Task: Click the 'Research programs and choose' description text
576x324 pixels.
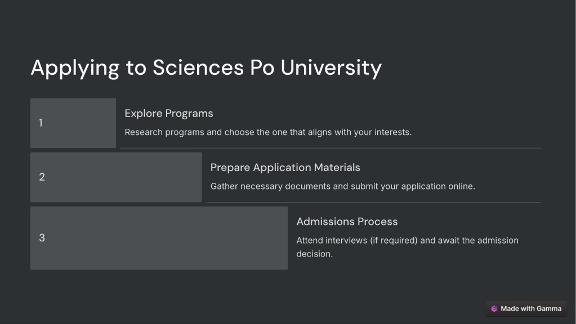Action: [x=268, y=132]
